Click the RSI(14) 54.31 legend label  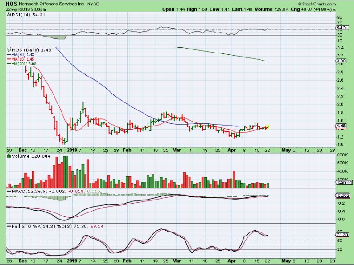[x=29, y=15]
